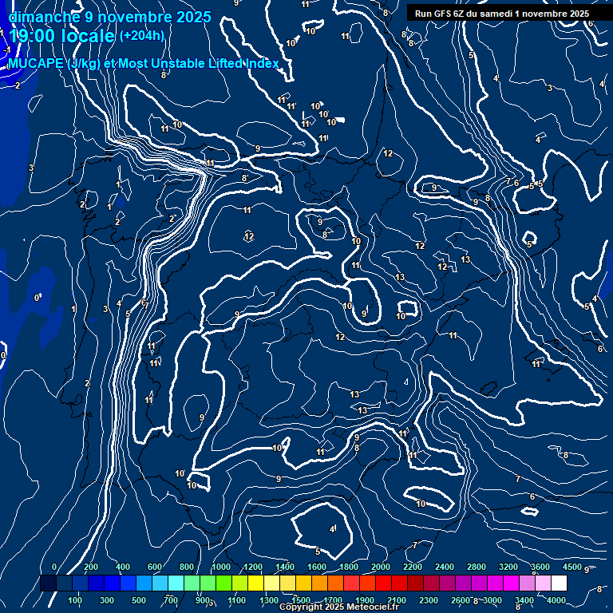The width and height of the screenshot is (613, 613).
Task: Click the legend scale value '400'
Action: point(123,567)
